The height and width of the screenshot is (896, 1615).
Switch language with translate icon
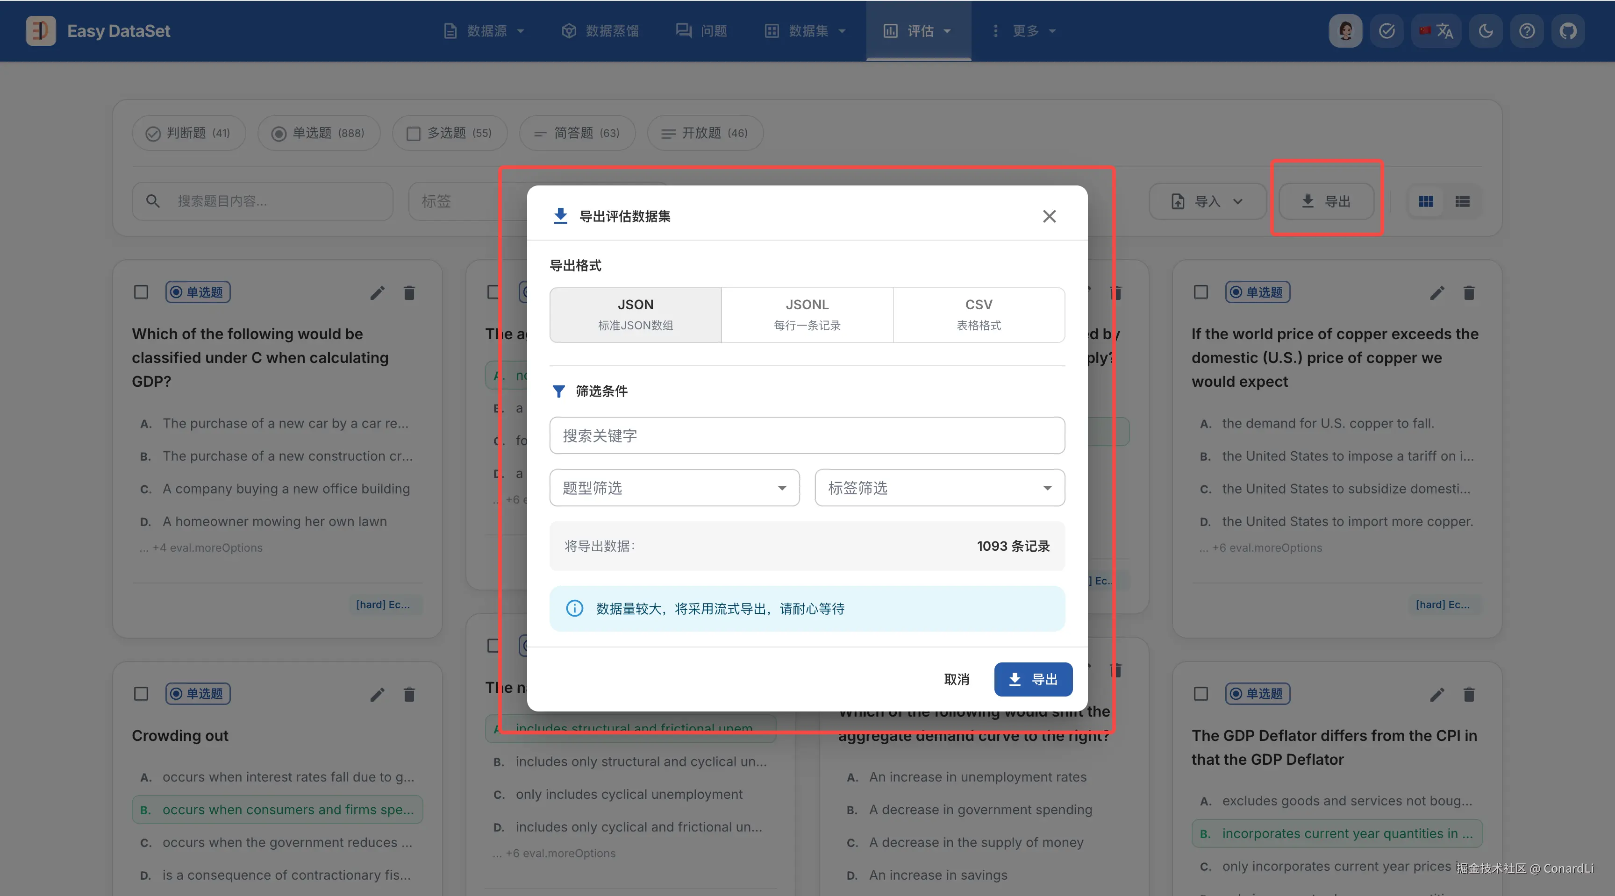click(x=1436, y=31)
